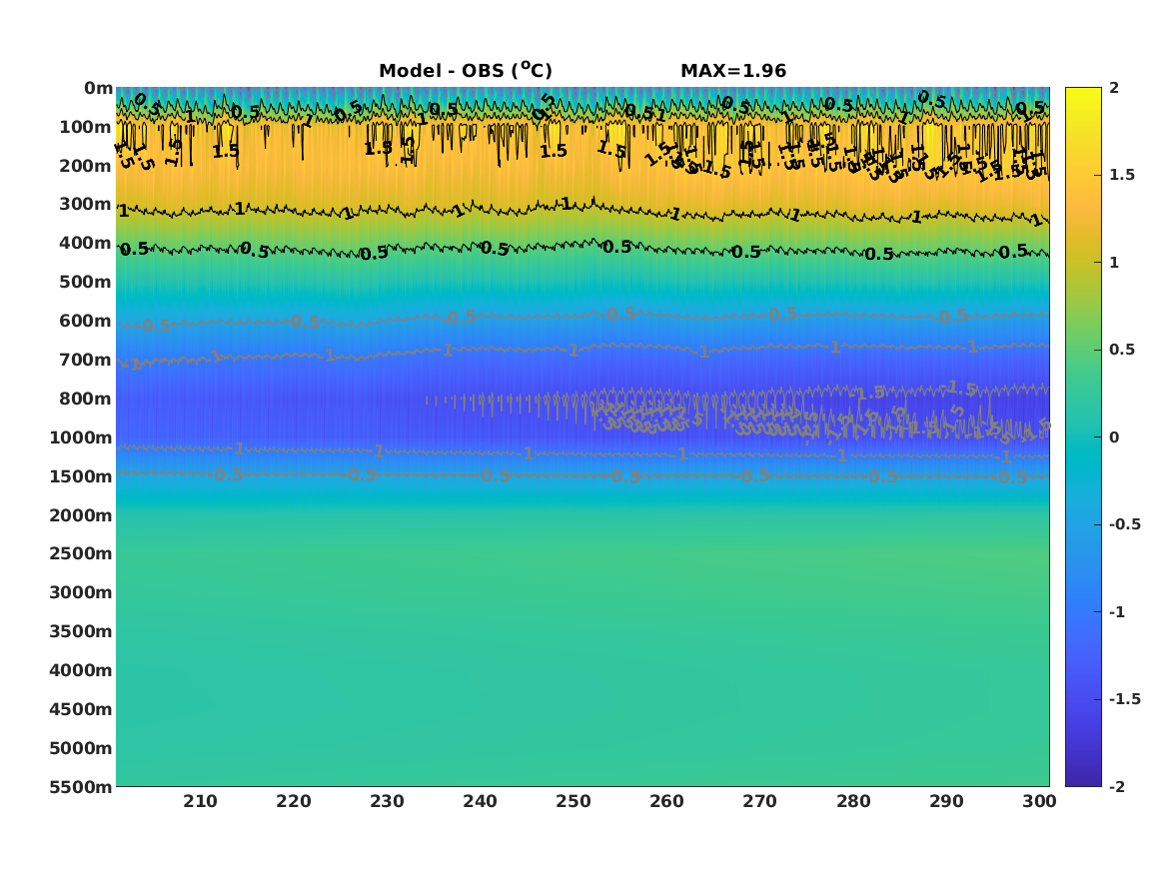The height and width of the screenshot is (874, 1166).
Task: Click the '400m' depth tick label
Action: coord(86,243)
